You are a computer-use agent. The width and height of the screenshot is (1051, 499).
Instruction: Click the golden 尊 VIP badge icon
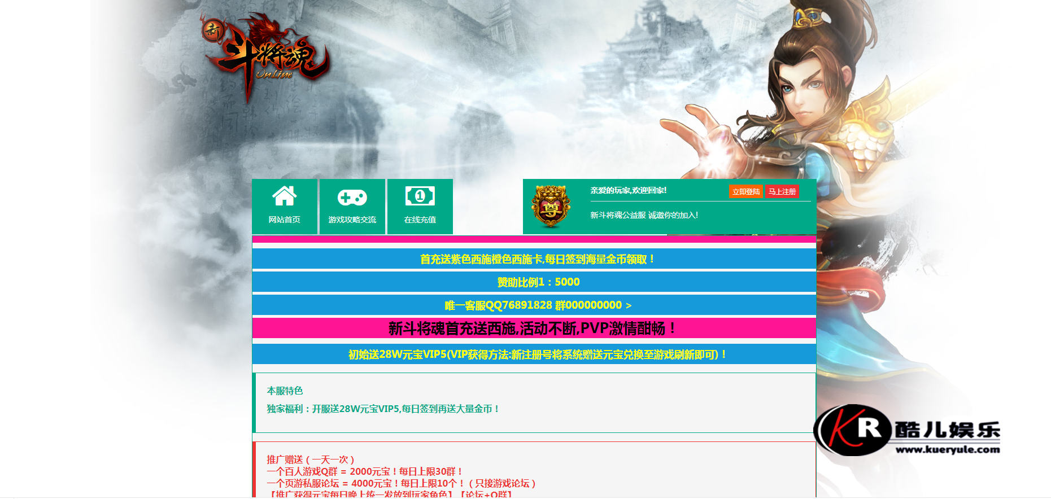(551, 207)
